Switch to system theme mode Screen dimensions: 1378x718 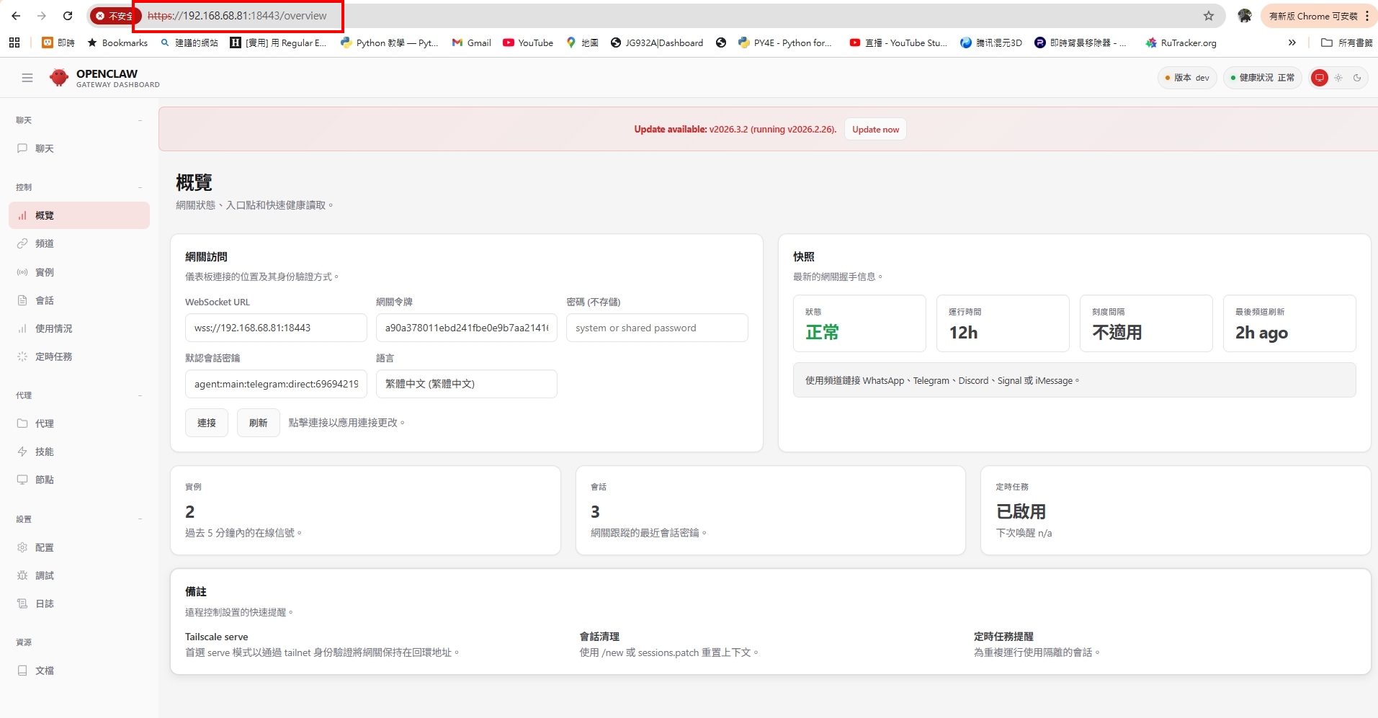1319,78
